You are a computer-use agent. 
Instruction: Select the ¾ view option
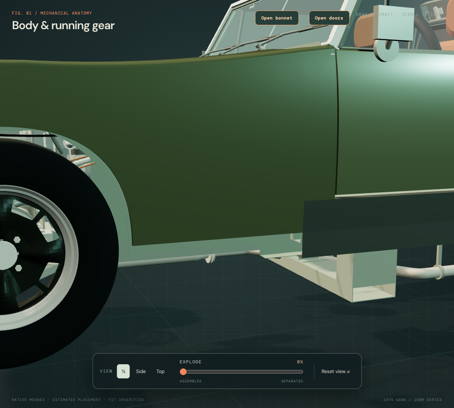pos(123,371)
